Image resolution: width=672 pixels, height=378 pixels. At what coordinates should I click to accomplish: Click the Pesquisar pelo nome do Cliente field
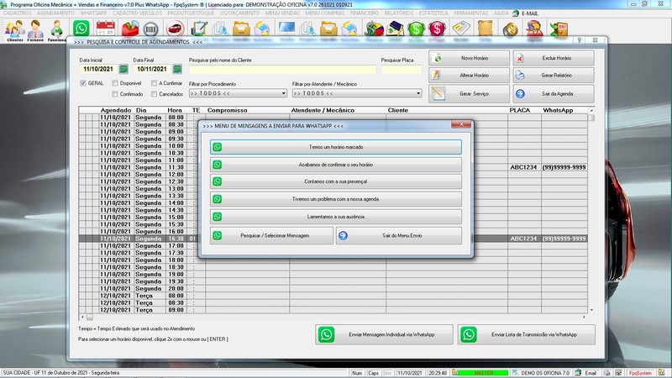pos(282,70)
